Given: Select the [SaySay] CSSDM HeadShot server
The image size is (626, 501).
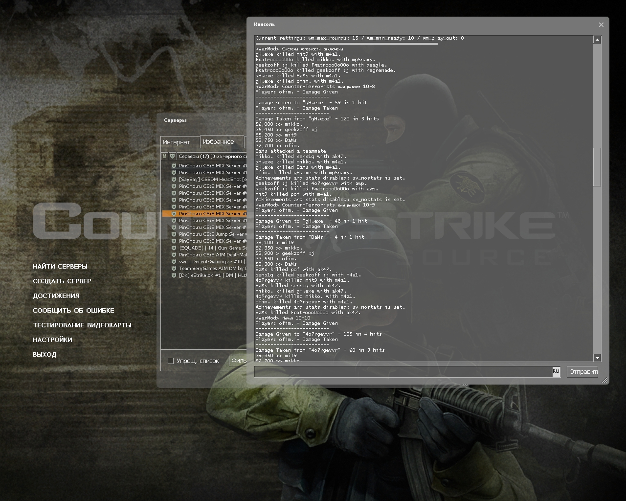Looking at the screenshot, I should [x=204, y=180].
